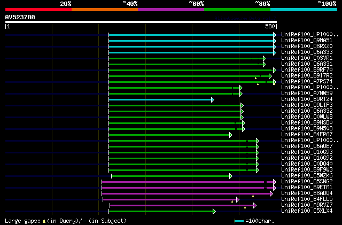Select the UniRef100_Q0DQ40 label
Viewport: 342px width, 225px height.
(307, 164)
